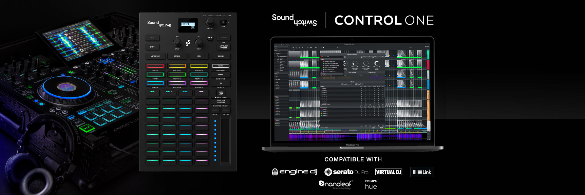Click the Philips Hue logo
585x195 pixels.
[371, 184]
